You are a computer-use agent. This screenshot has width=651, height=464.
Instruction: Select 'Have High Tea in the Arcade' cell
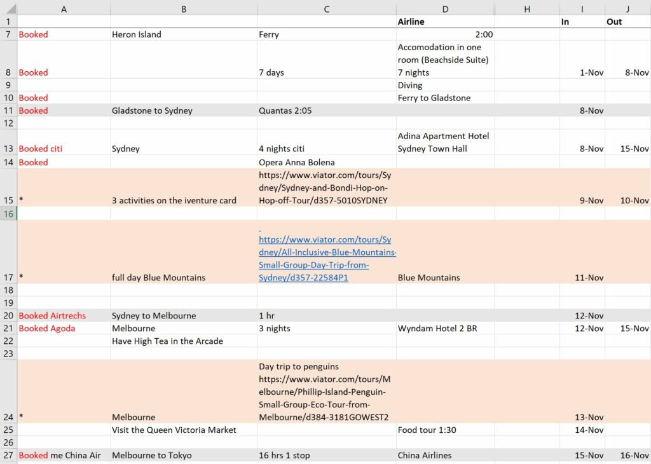point(184,341)
